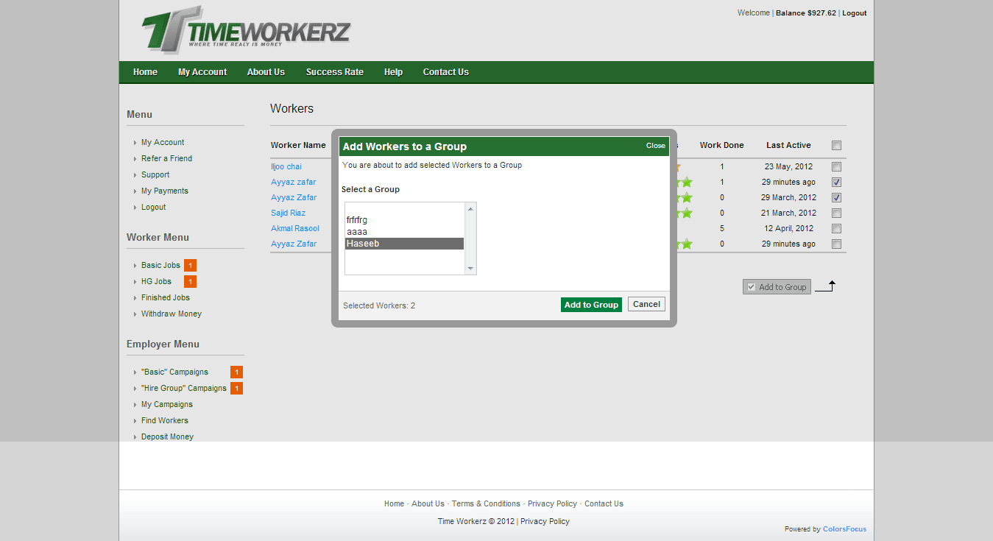Screen dimensions: 993x541
Task: Open "Hire Group" Campaigns link
Action: coord(184,389)
